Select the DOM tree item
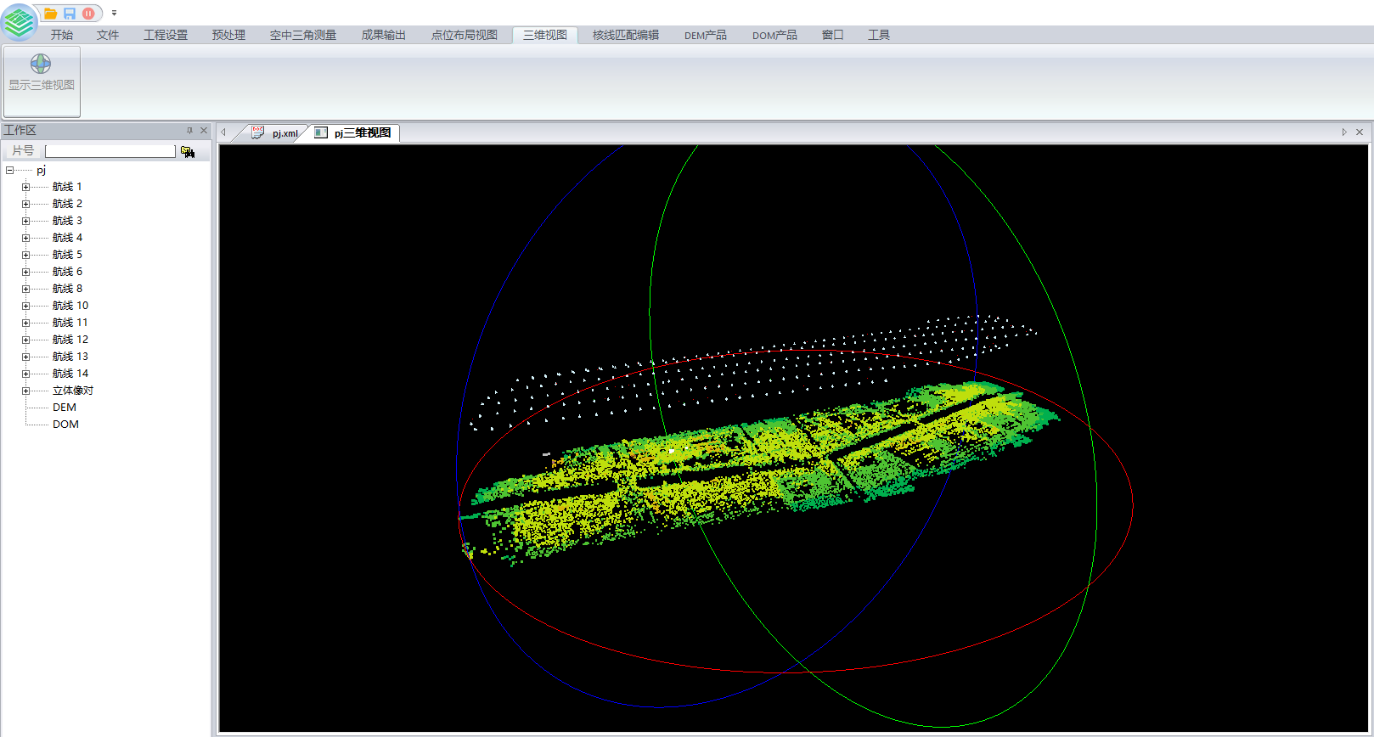Image resolution: width=1374 pixels, height=737 pixels. click(65, 425)
